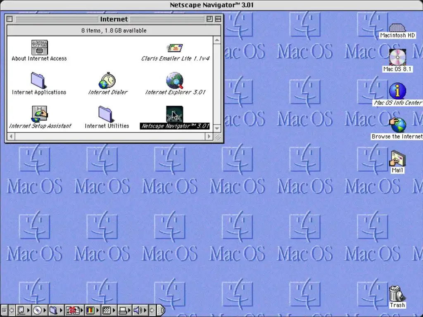Click the Internet window resize grip
This screenshot has width=423, height=317.
[x=217, y=137]
